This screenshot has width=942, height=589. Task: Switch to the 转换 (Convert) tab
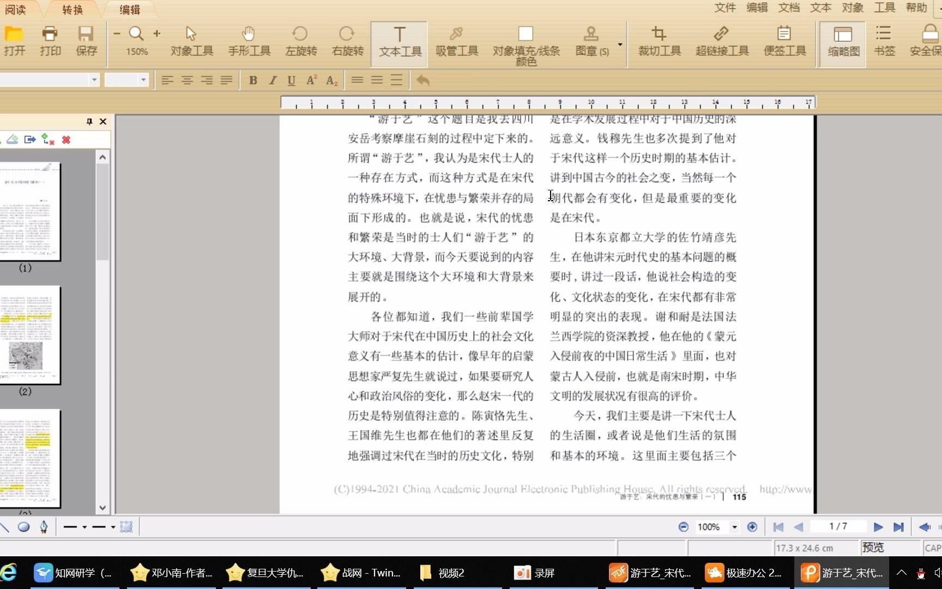click(73, 9)
